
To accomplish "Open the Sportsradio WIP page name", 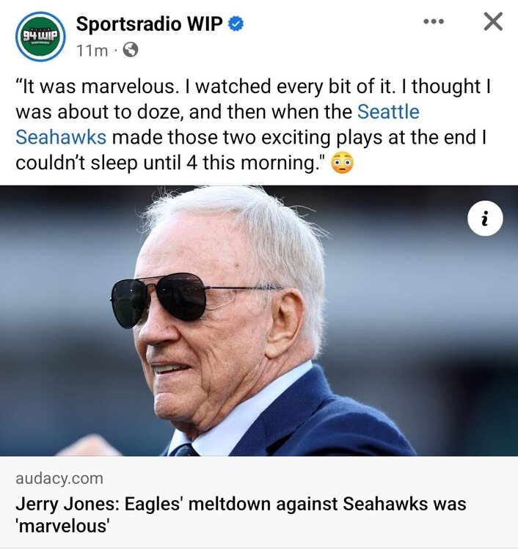I will (150, 24).
